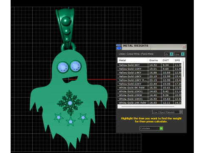Select the pendant bail top bead
Viewport: 204px width, 153px height.
coord(66,21)
